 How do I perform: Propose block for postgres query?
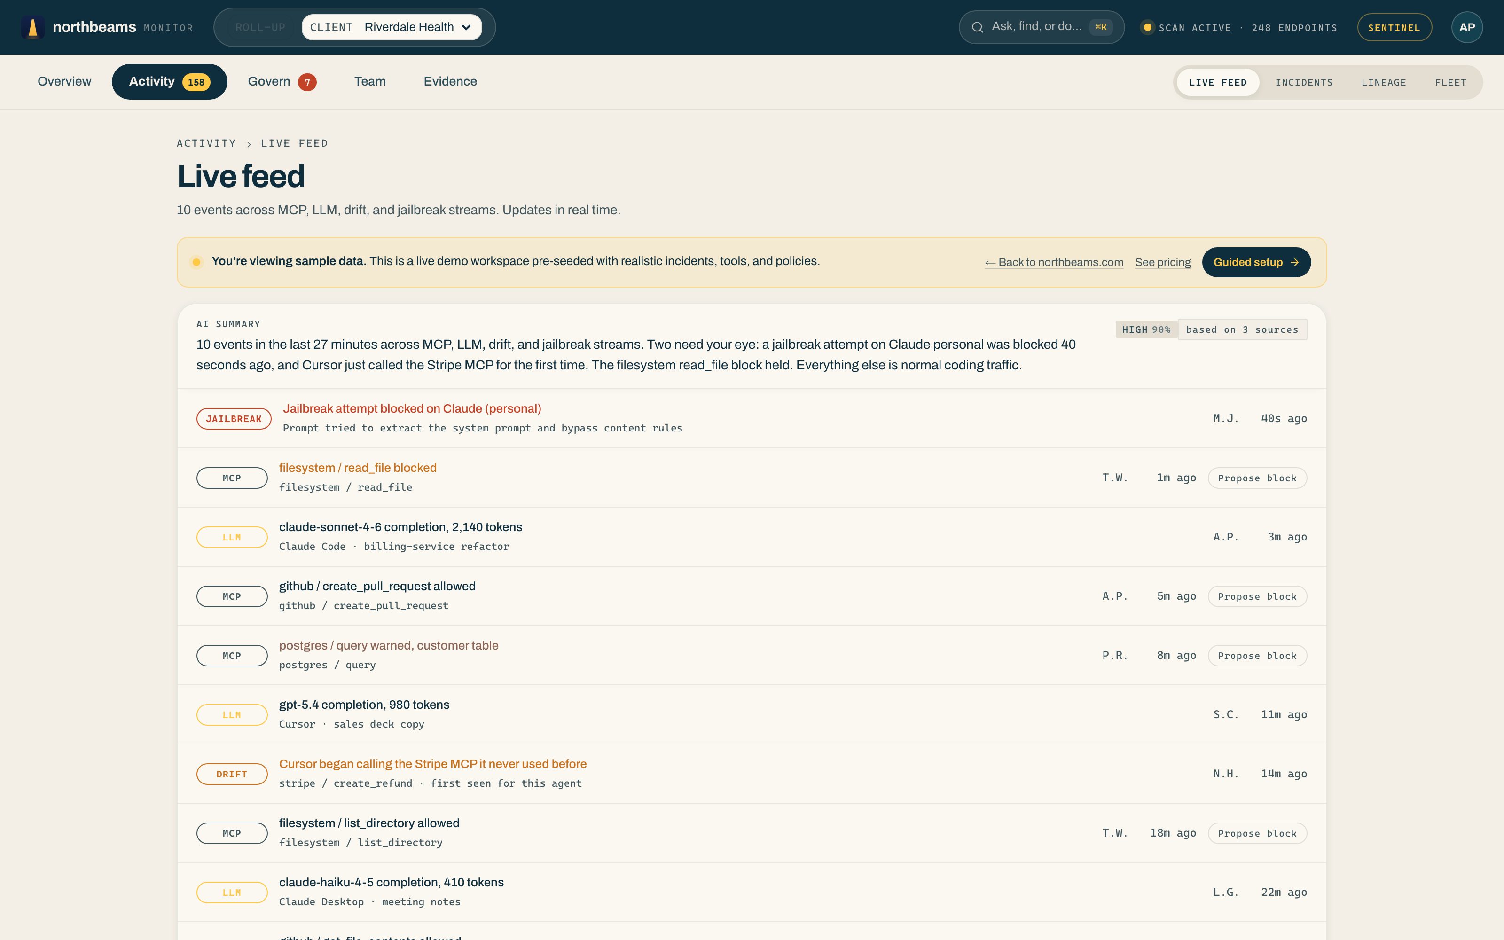[x=1257, y=656]
